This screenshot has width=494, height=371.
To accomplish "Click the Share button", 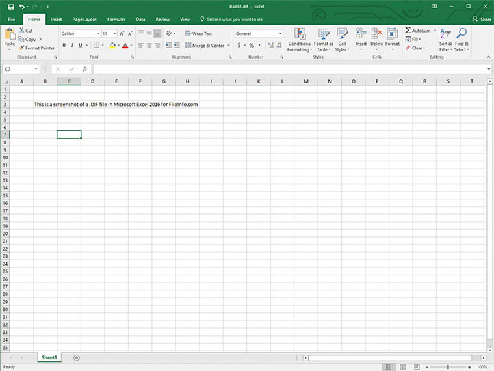I will 482,20.
